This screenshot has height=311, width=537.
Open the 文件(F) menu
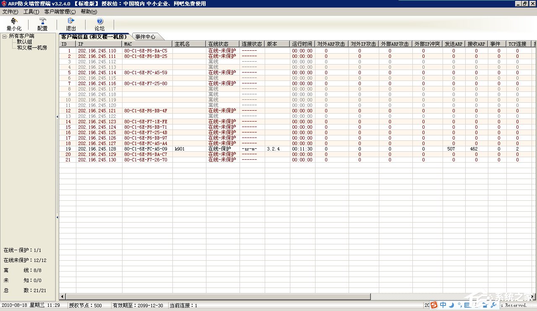tap(10, 12)
